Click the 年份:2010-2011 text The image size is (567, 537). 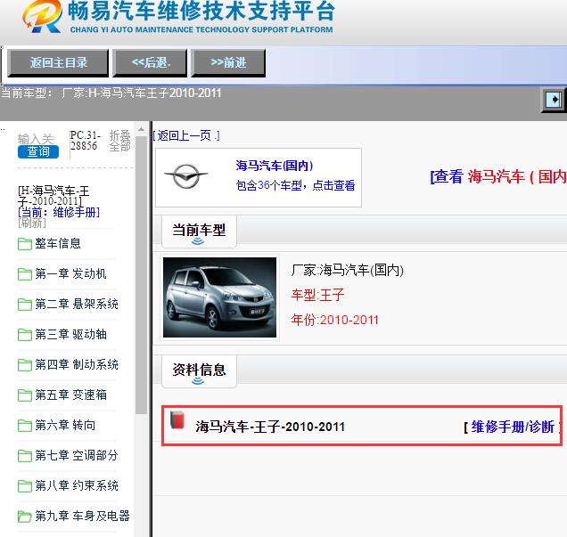tap(335, 320)
